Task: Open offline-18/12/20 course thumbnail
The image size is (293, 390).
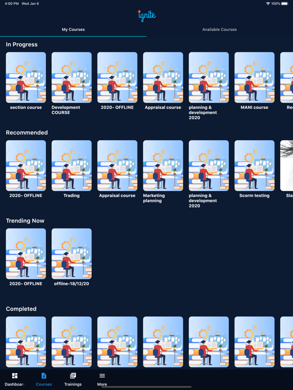Action: click(x=72, y=254)
